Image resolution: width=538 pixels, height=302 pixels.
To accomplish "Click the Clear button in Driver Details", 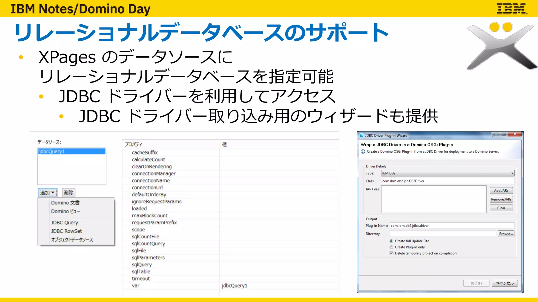I will click(x=501, y=208).
